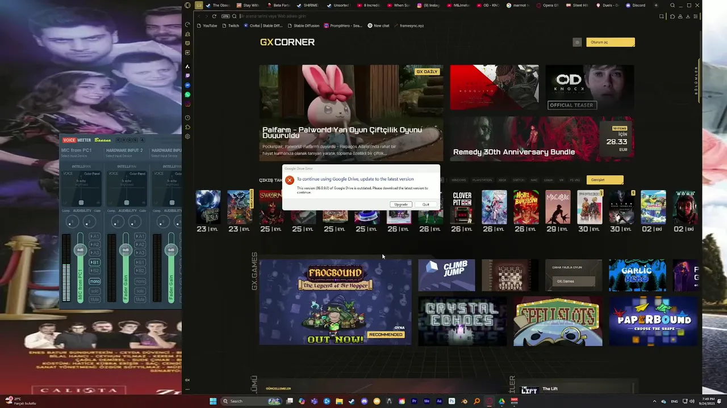Open the Frogbound game thumbnail
The width and height of the screenshot is (727, 408).
click(335, 302)
